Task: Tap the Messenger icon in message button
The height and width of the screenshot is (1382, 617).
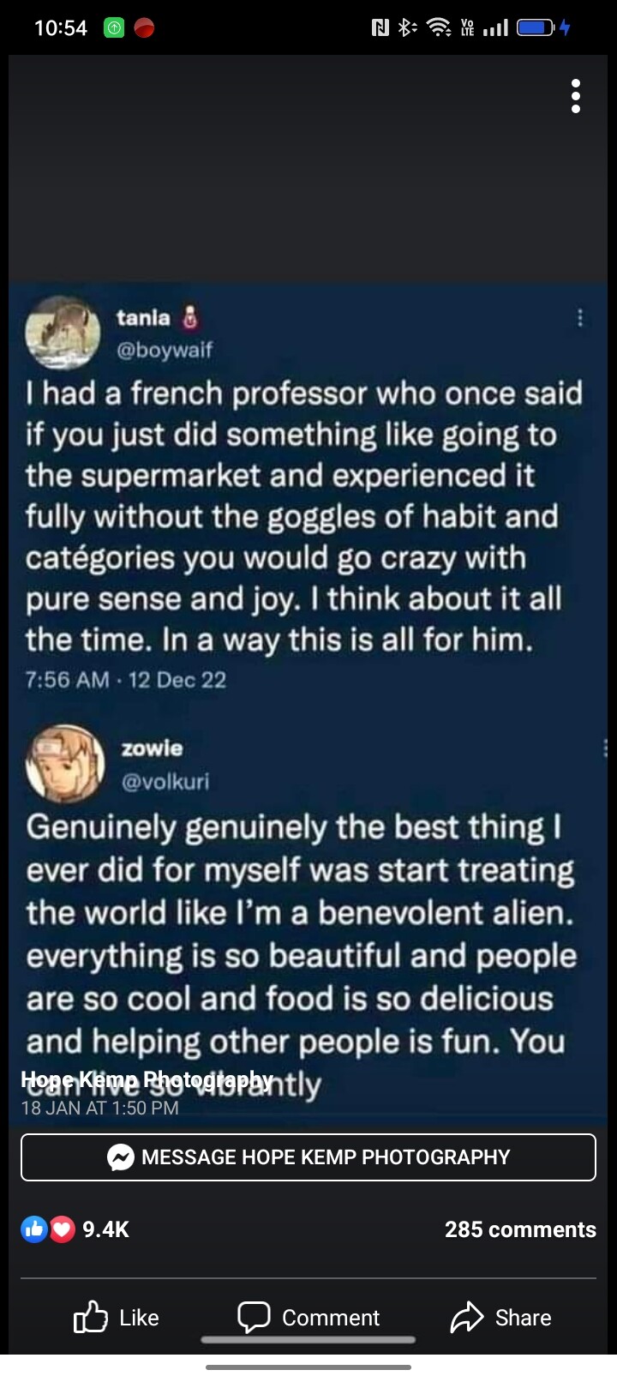Action: click(120, 1157)
